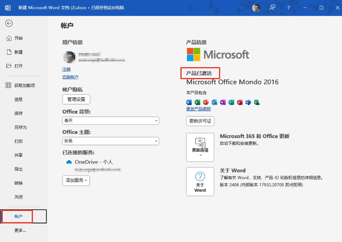Screen dimensions: 342x242
Task: Minimize the Word window
Action: (305, 8)
